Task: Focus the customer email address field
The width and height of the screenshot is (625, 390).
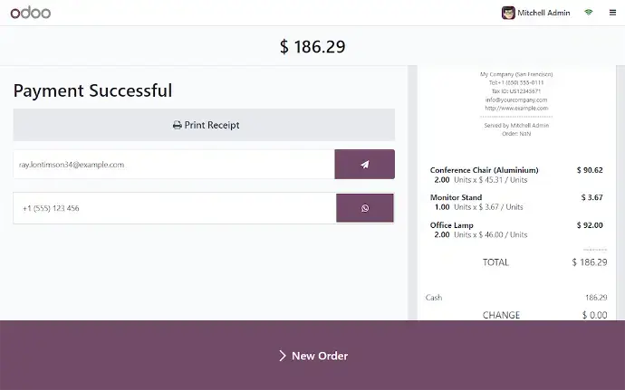Action: click(174, 165)
